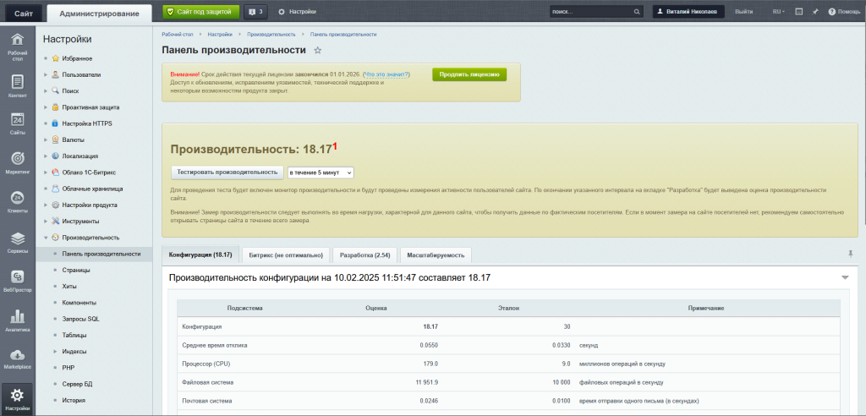866x416 pixels.
Task: Open Таблицы in sidebar tree
Action: point(74,335)
